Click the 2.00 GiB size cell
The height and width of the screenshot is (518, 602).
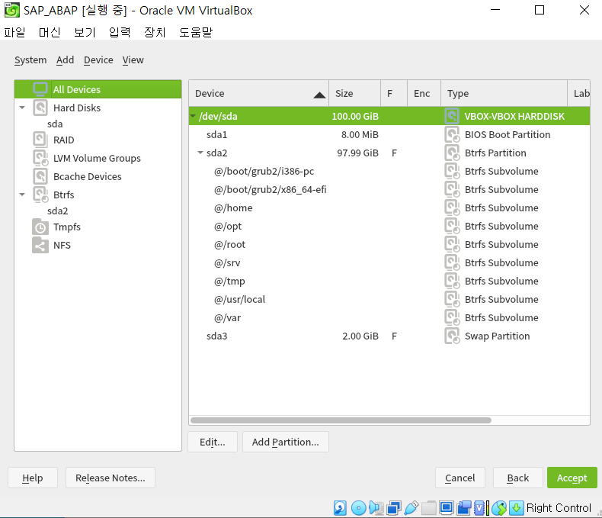(x=360, y=336)
